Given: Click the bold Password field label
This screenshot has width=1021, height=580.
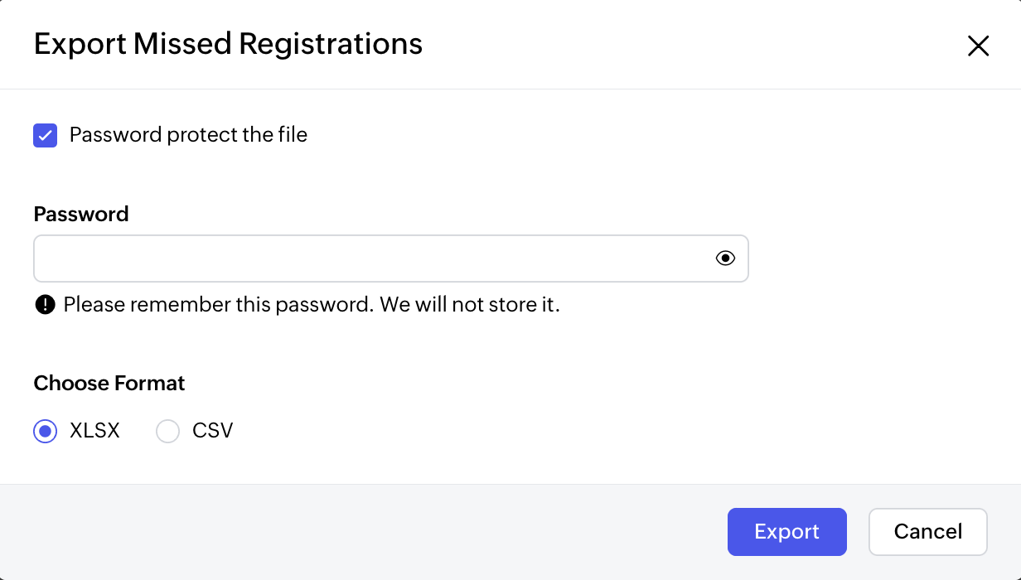Looking at the screenshot, I should click(81, 214).
